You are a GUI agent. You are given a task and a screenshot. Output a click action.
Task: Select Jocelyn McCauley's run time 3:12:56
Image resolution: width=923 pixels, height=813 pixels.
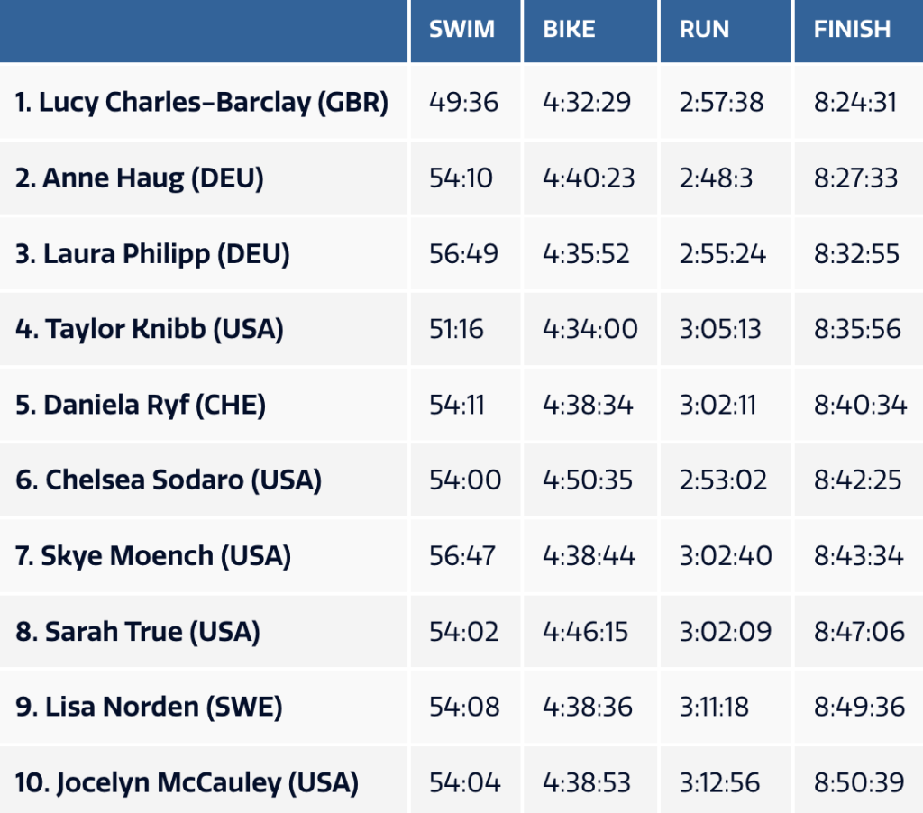[x=720, y=782]
